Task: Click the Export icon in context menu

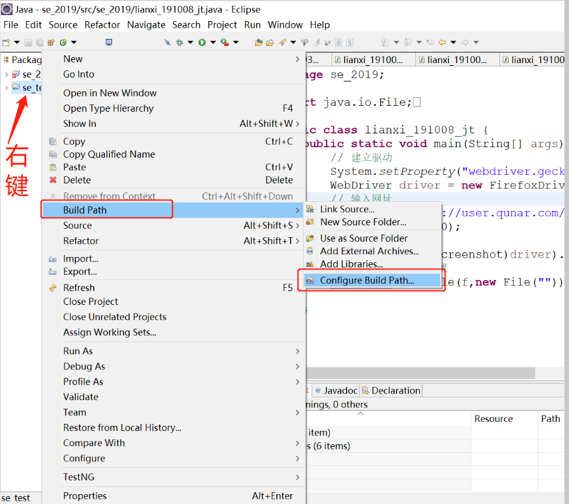Action: 53,271
